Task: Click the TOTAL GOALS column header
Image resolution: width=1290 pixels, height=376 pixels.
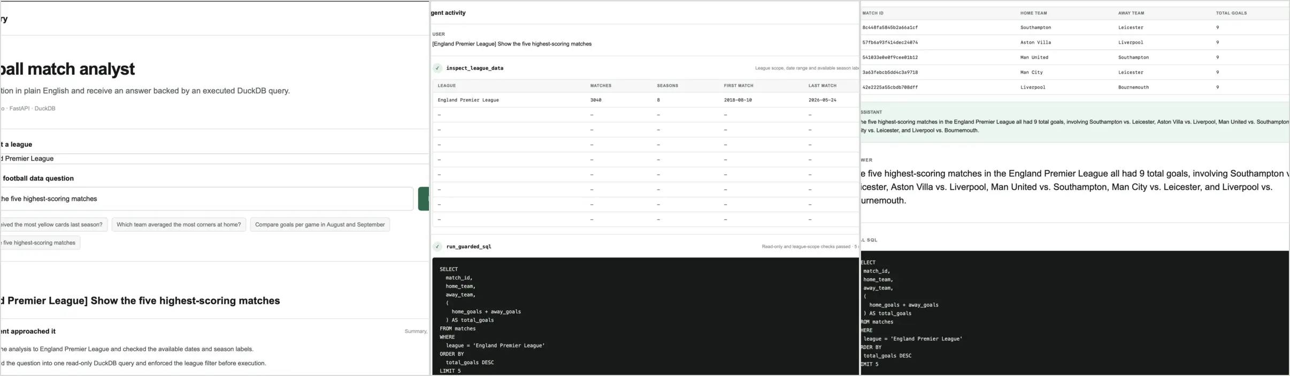Action: (1231, 13)
